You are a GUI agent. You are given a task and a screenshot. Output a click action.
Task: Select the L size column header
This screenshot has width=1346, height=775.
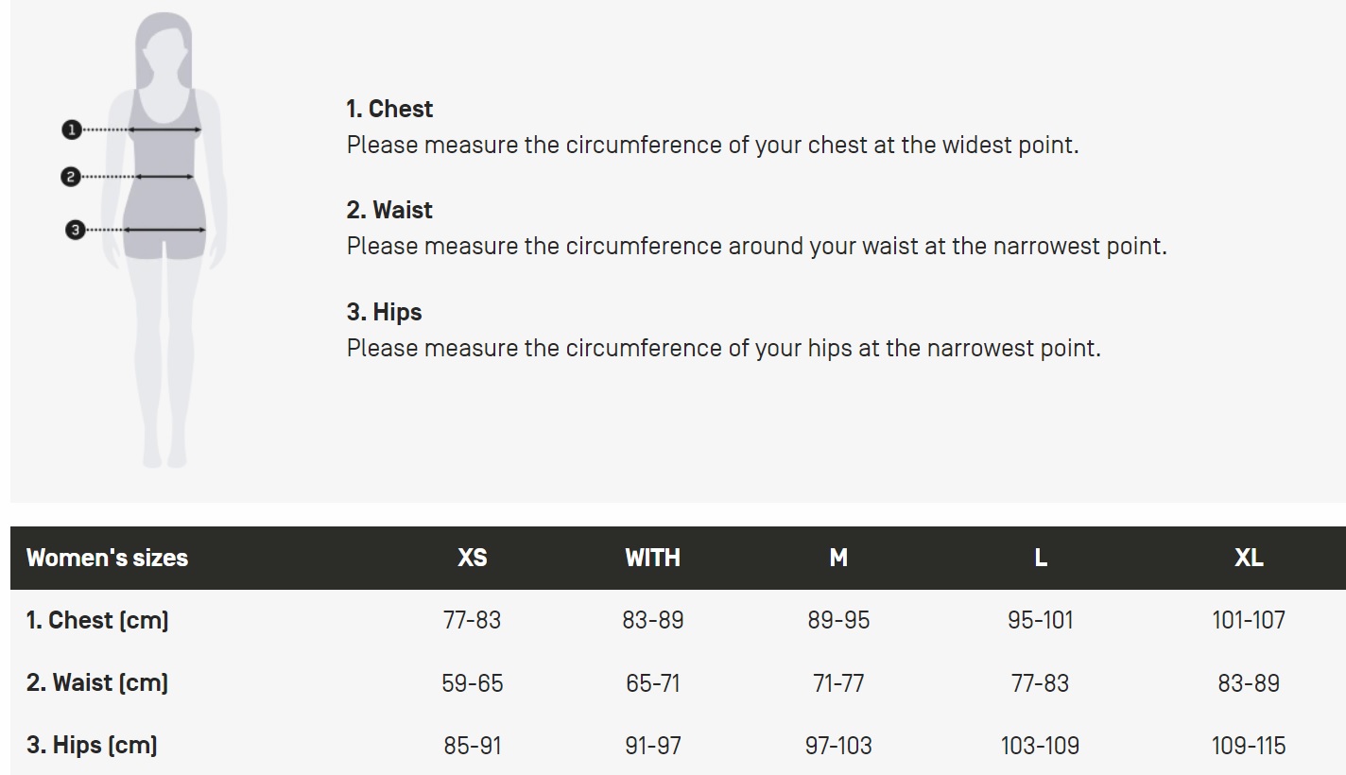(1041, 558)
